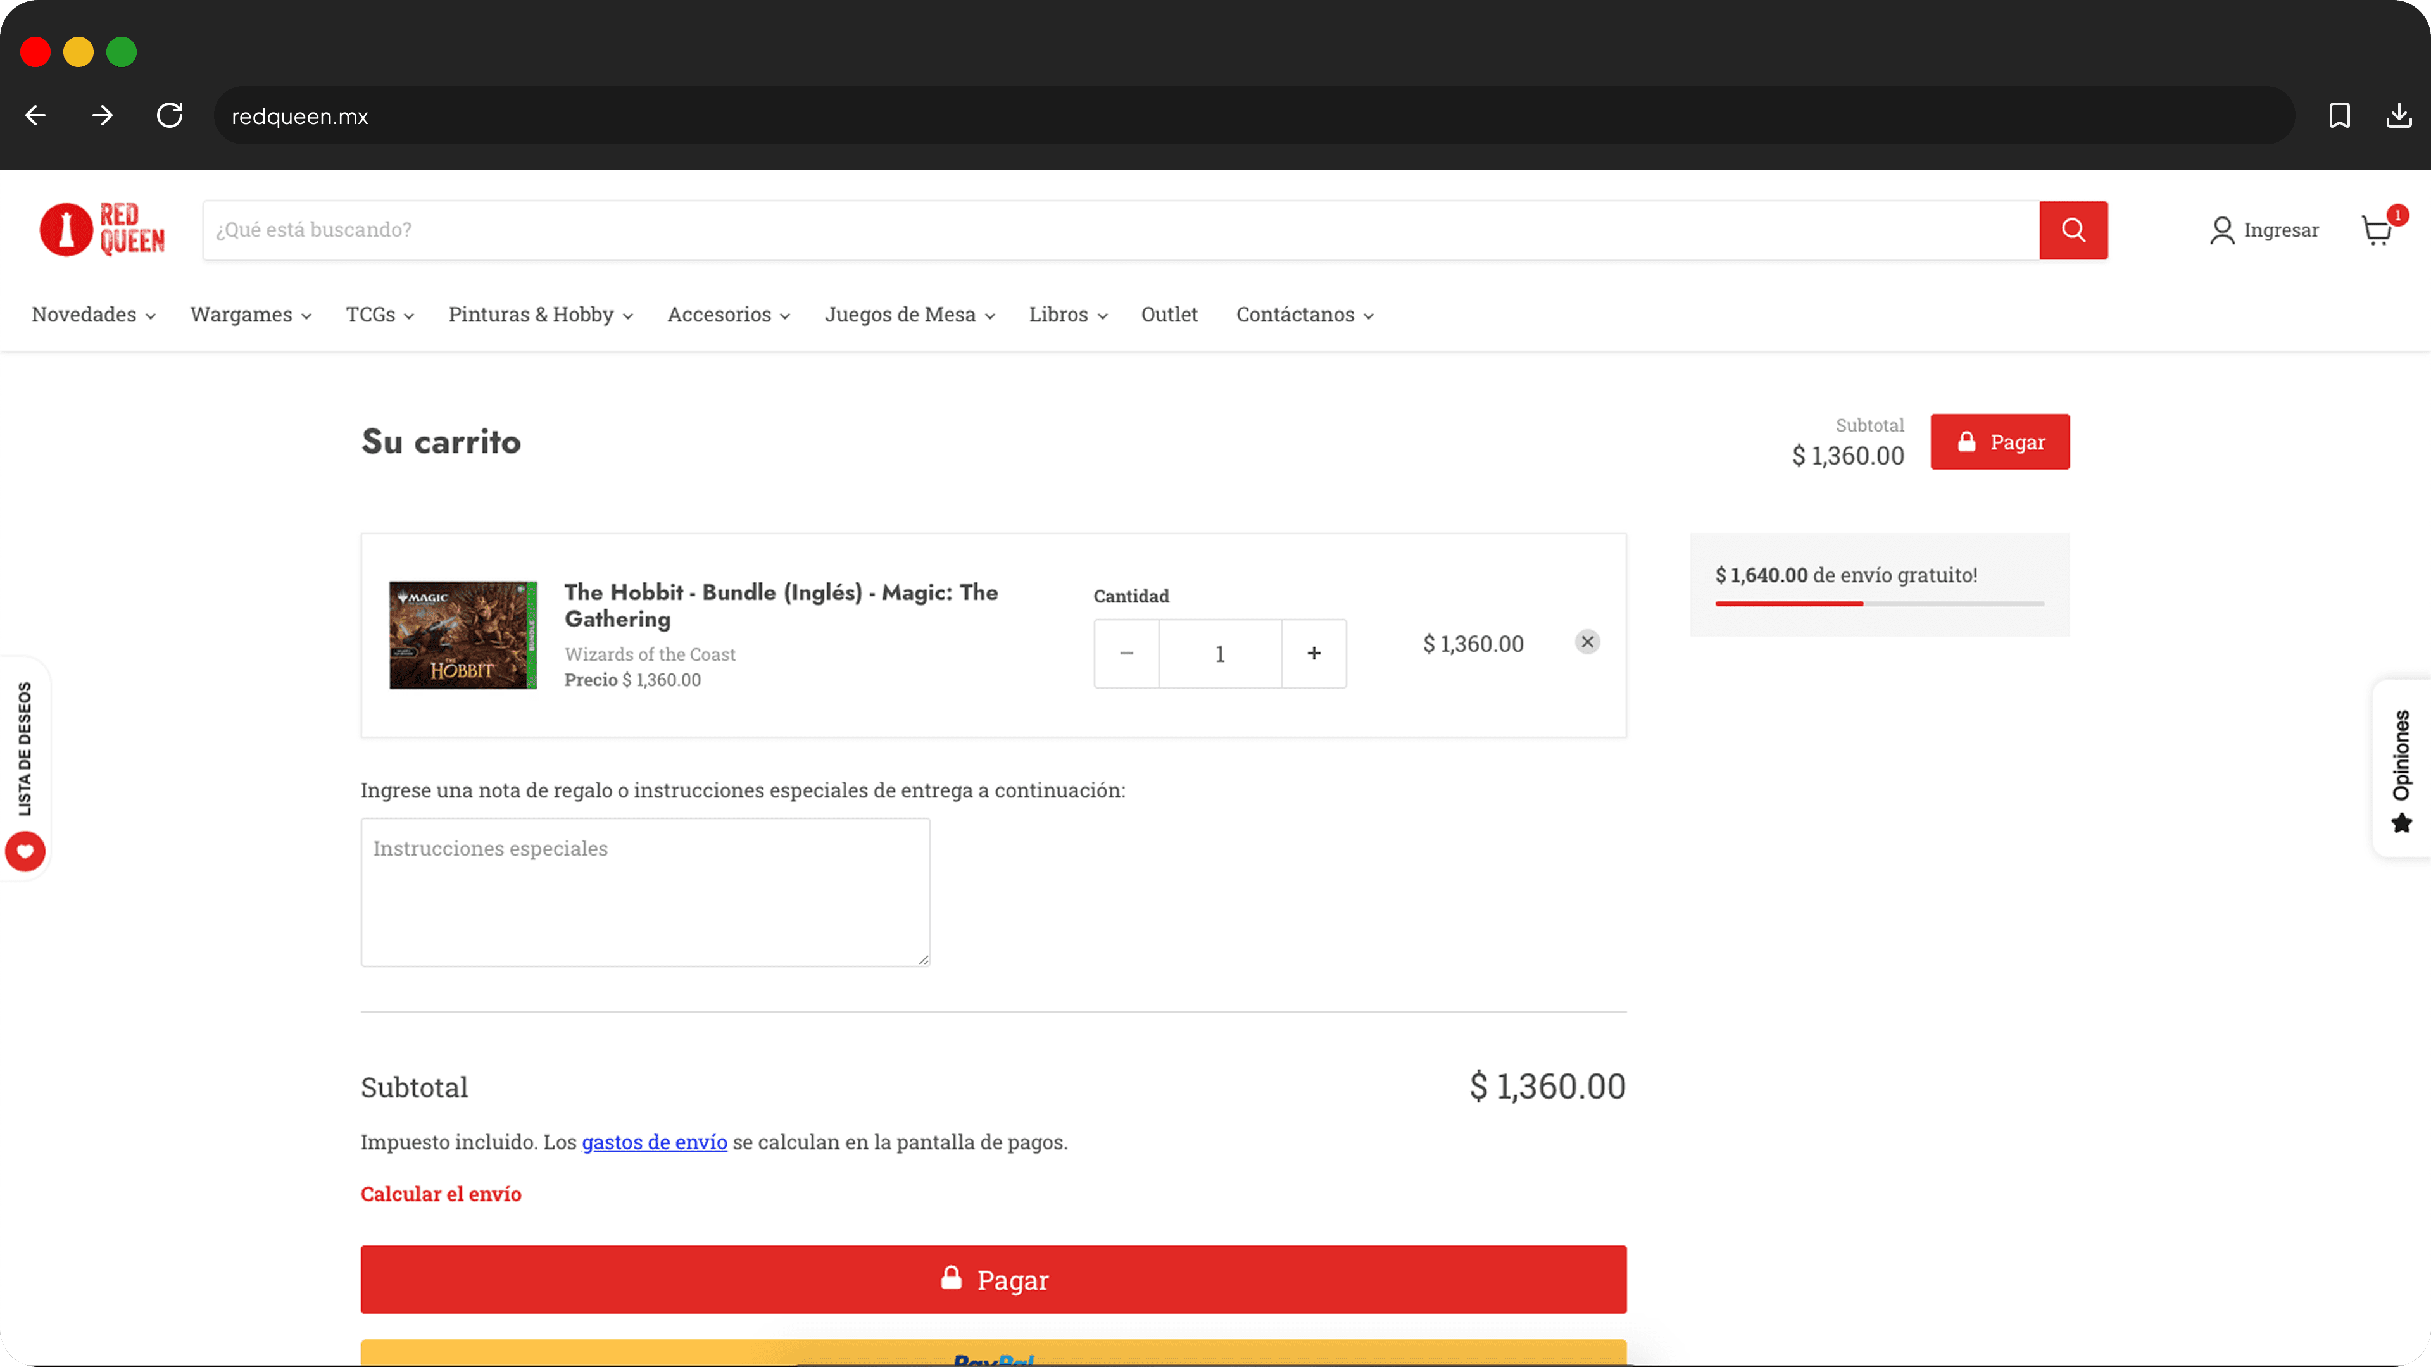Image resolution: width=2431 pixels, height=1367 pixels.
Task: Go back with the browser back arrow
Action: 36,115
